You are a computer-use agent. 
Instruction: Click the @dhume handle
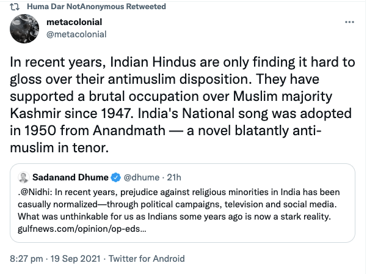click(141, 179)
